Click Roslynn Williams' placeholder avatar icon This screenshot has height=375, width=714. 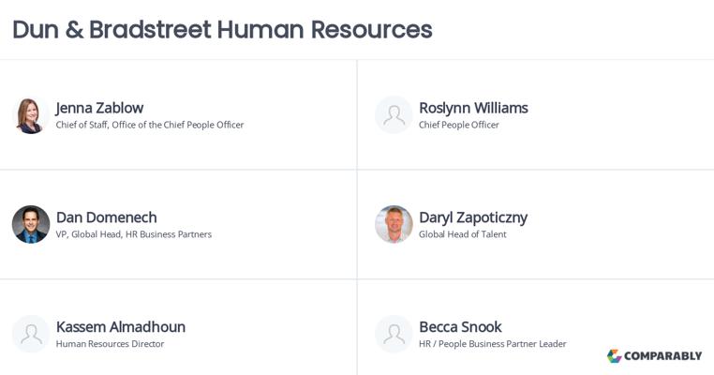click(394, 115)
